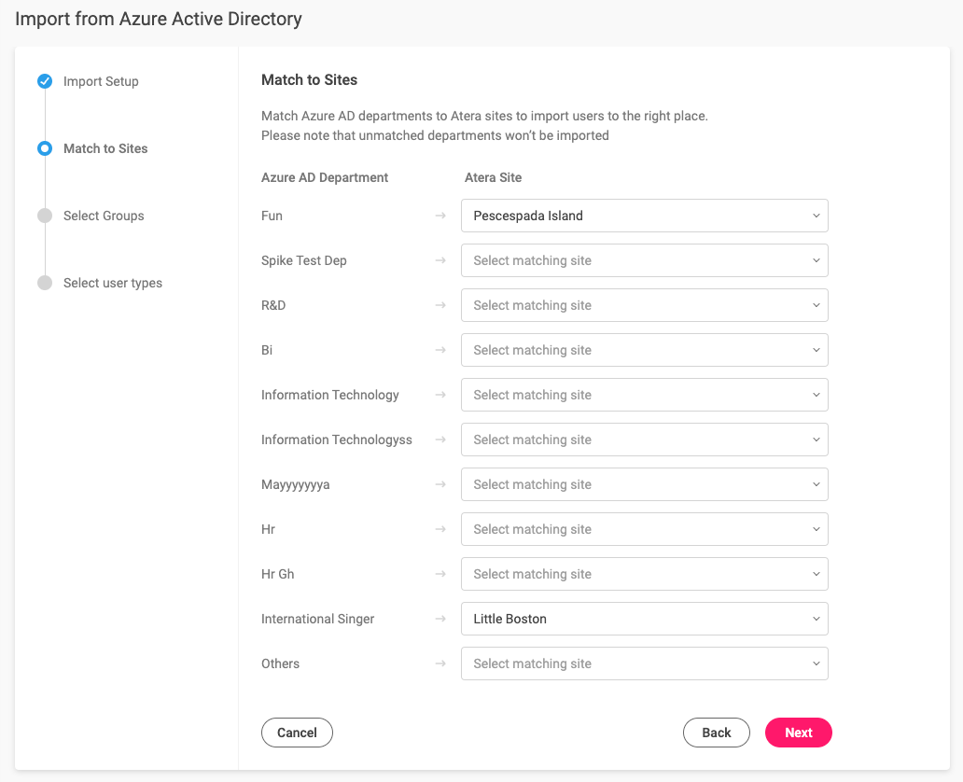
Task: Open the Bi matching site dropdown
Action: click(x=644, y=350)
